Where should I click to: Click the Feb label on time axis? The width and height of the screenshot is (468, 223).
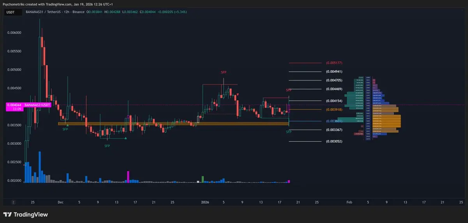pos(349,202)
